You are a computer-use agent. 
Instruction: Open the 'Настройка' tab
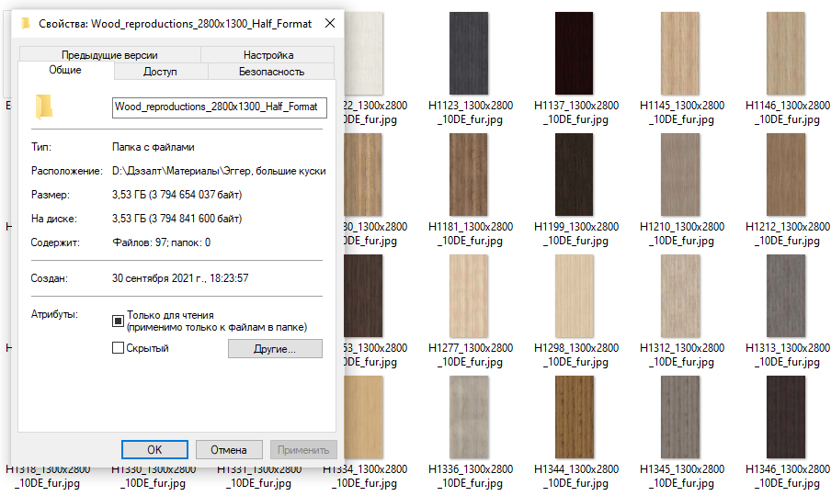click(x=268, y=55)
